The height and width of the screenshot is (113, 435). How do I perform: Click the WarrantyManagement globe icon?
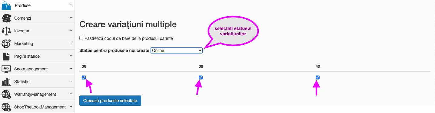(x=6, y=94)
